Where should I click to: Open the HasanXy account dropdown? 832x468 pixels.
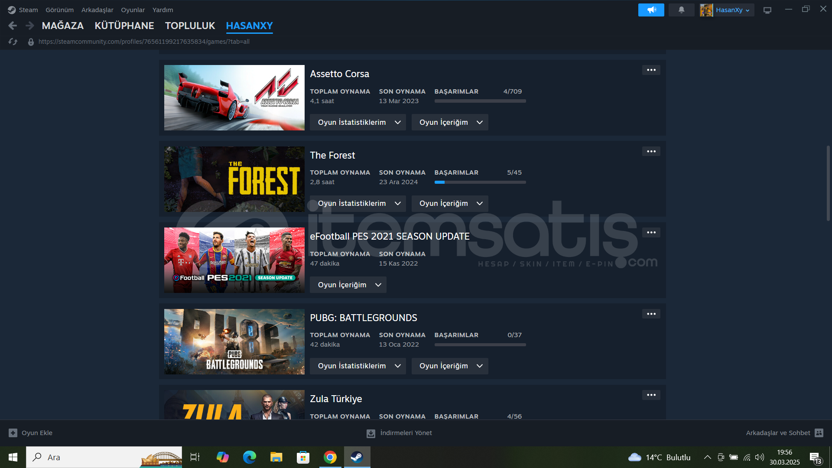pos(732,10)
